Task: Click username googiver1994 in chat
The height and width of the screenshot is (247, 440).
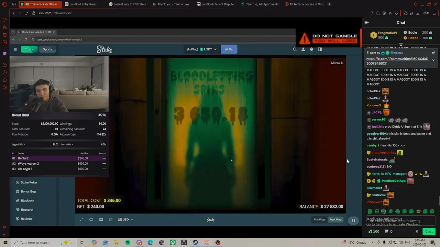Action: pyautogui.click(x=377, y=134)
